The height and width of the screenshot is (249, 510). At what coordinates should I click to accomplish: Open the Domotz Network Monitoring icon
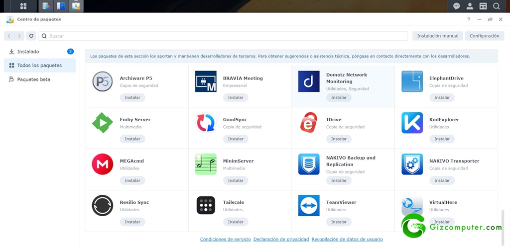[x=309, y=81]
